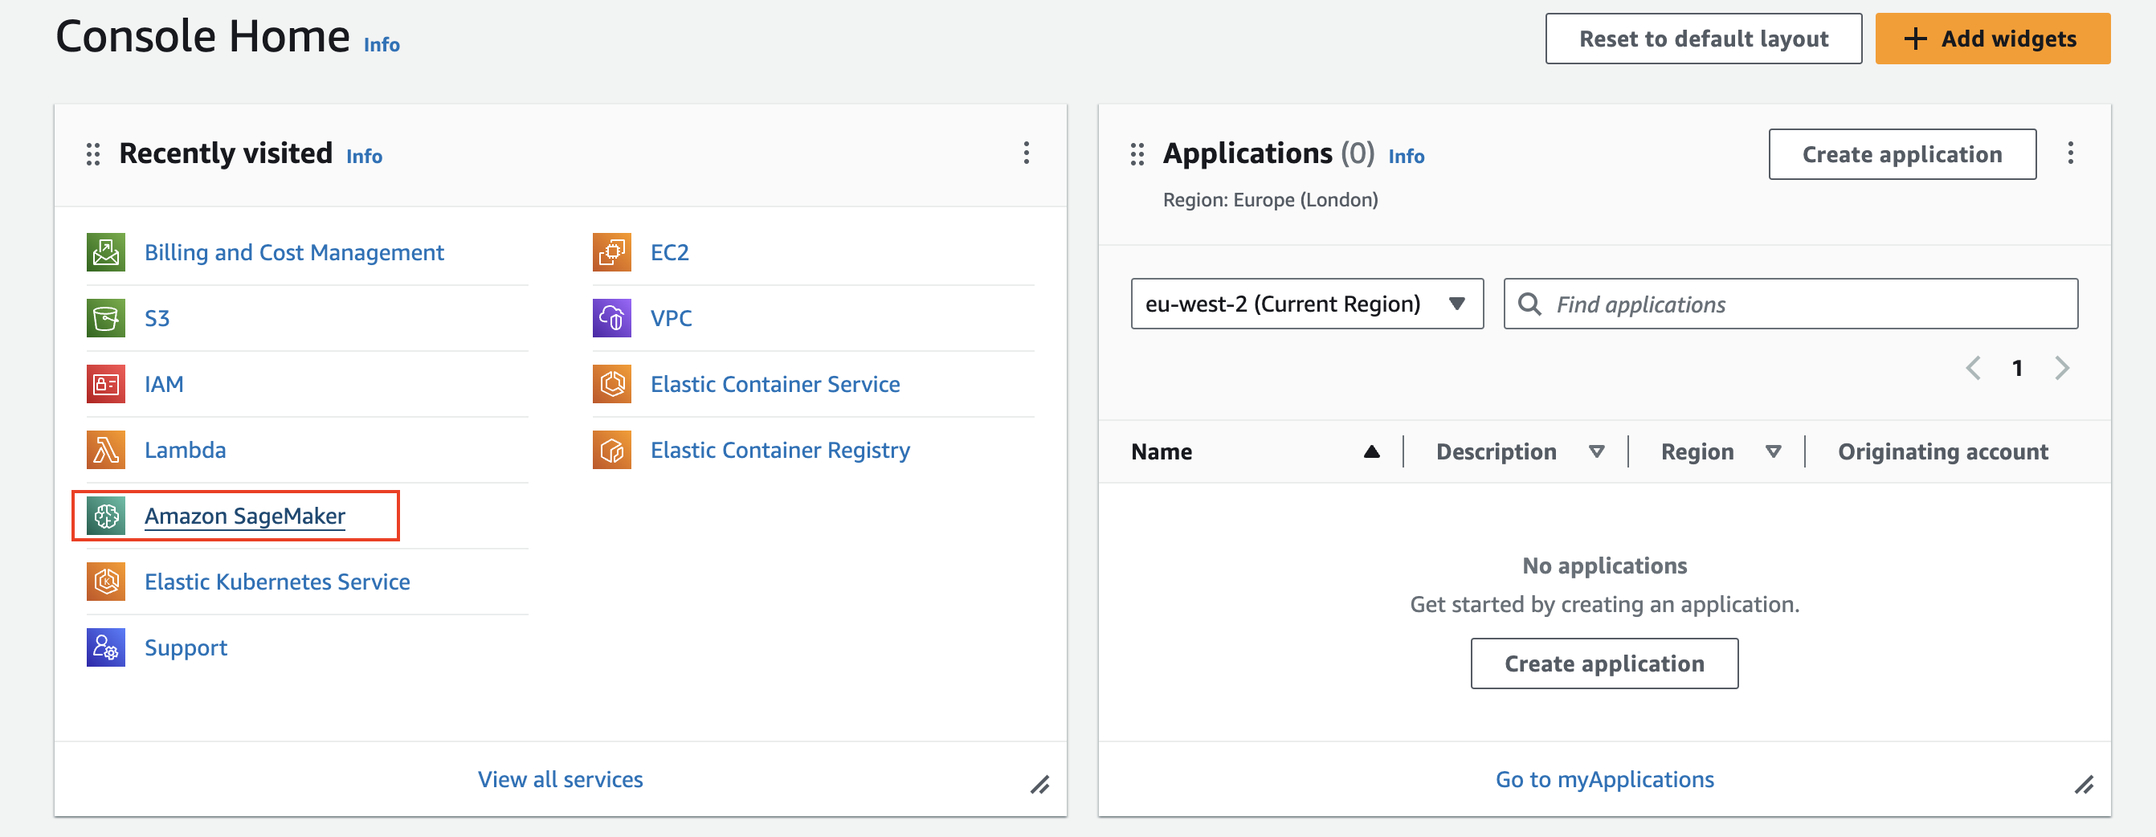Image resolution: width=2156 pixels, height=837 pixels.
Task: Click the Elastic Container Service icon
Action: point(612,384)
